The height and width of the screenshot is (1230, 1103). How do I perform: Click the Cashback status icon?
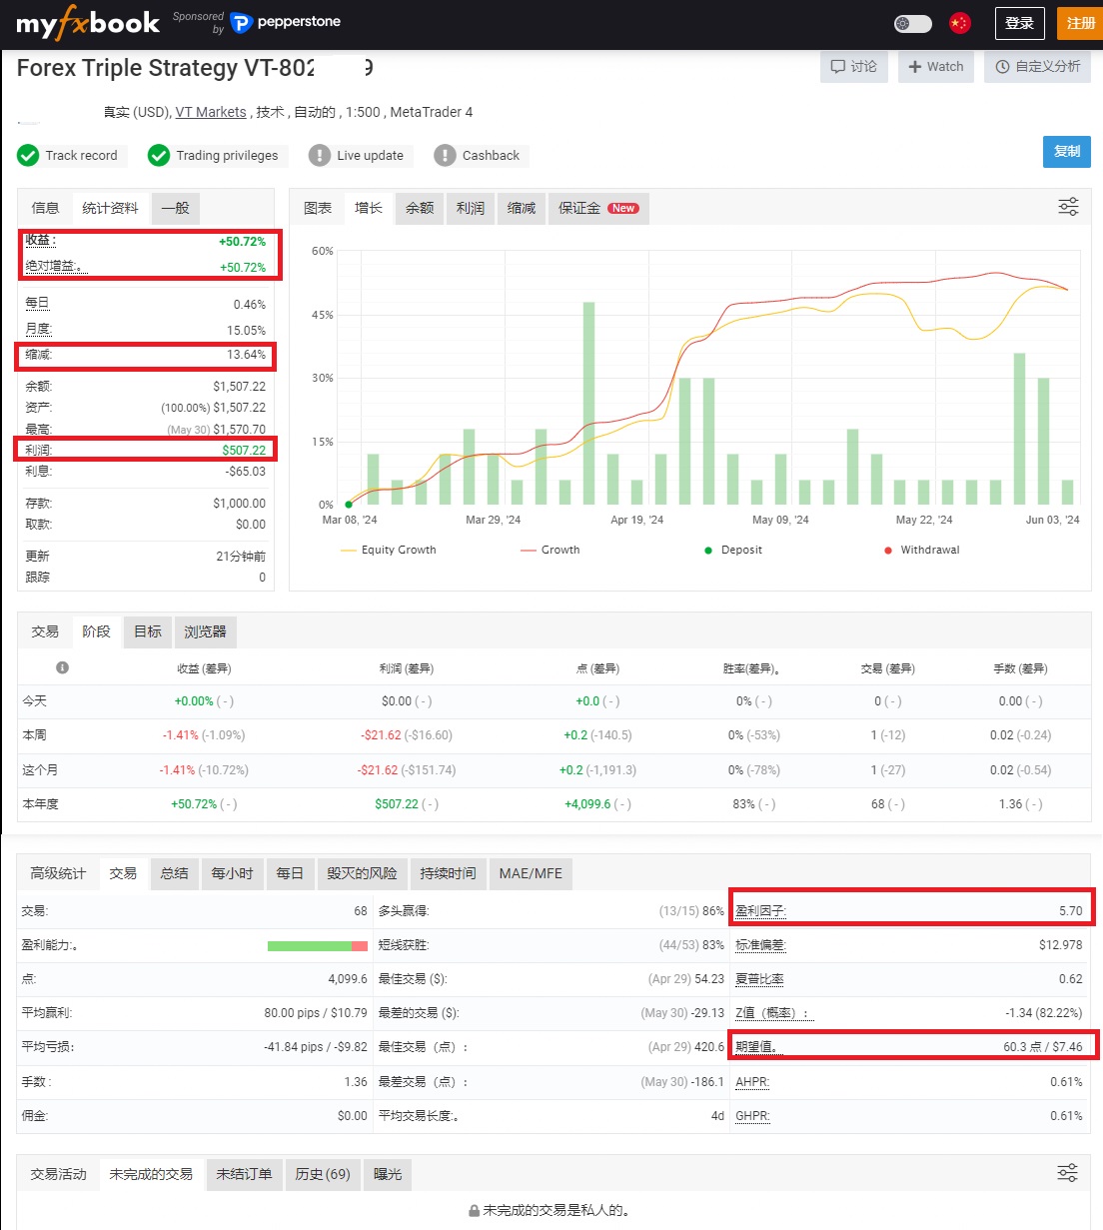[x=445, y=155]
